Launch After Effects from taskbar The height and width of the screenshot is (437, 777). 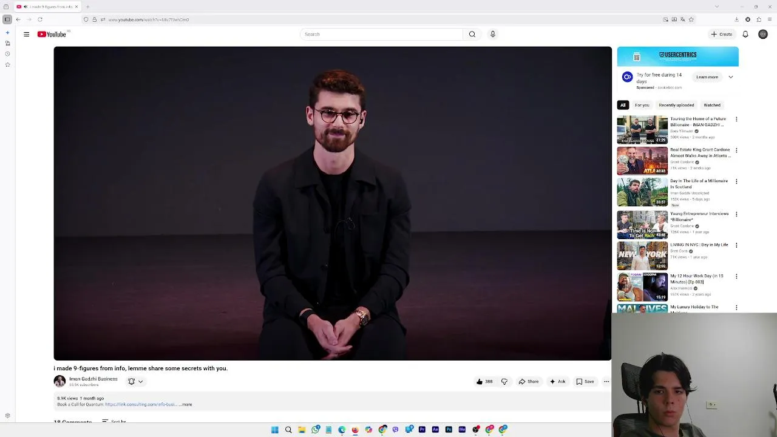coord(435,430)
